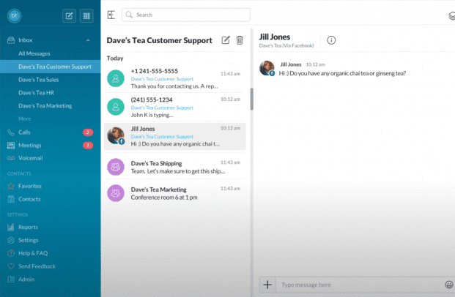Open All Messages in the inbox
Viewport: 455px width, 297px height.
(35, 53)
